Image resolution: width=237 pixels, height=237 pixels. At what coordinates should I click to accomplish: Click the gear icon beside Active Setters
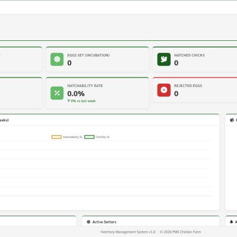88,222
